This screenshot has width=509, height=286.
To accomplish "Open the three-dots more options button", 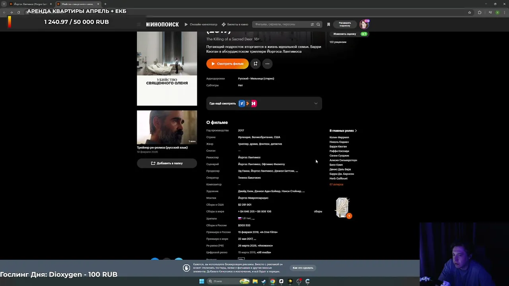I will [x=267, y=64].
